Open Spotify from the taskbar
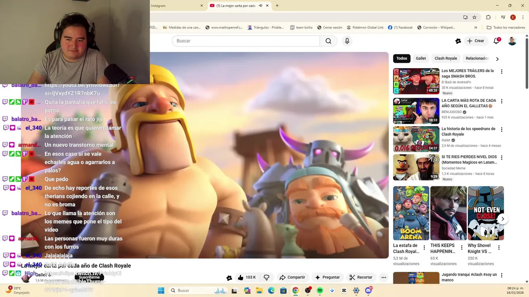The width and height of the screenshot is (529, 297). coord(319,290)
